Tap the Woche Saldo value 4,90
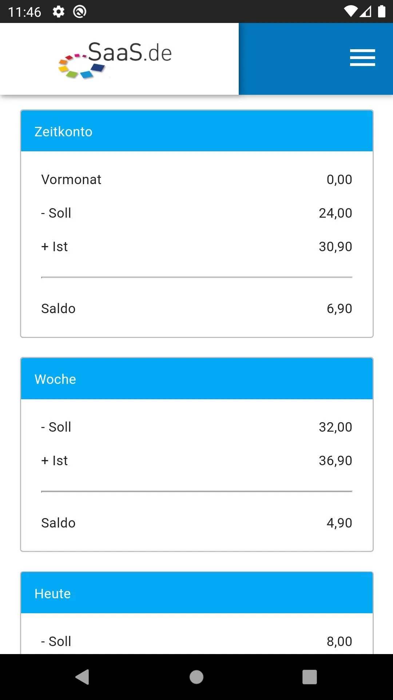This screenshot has height=700, width=393. [340, 523]
